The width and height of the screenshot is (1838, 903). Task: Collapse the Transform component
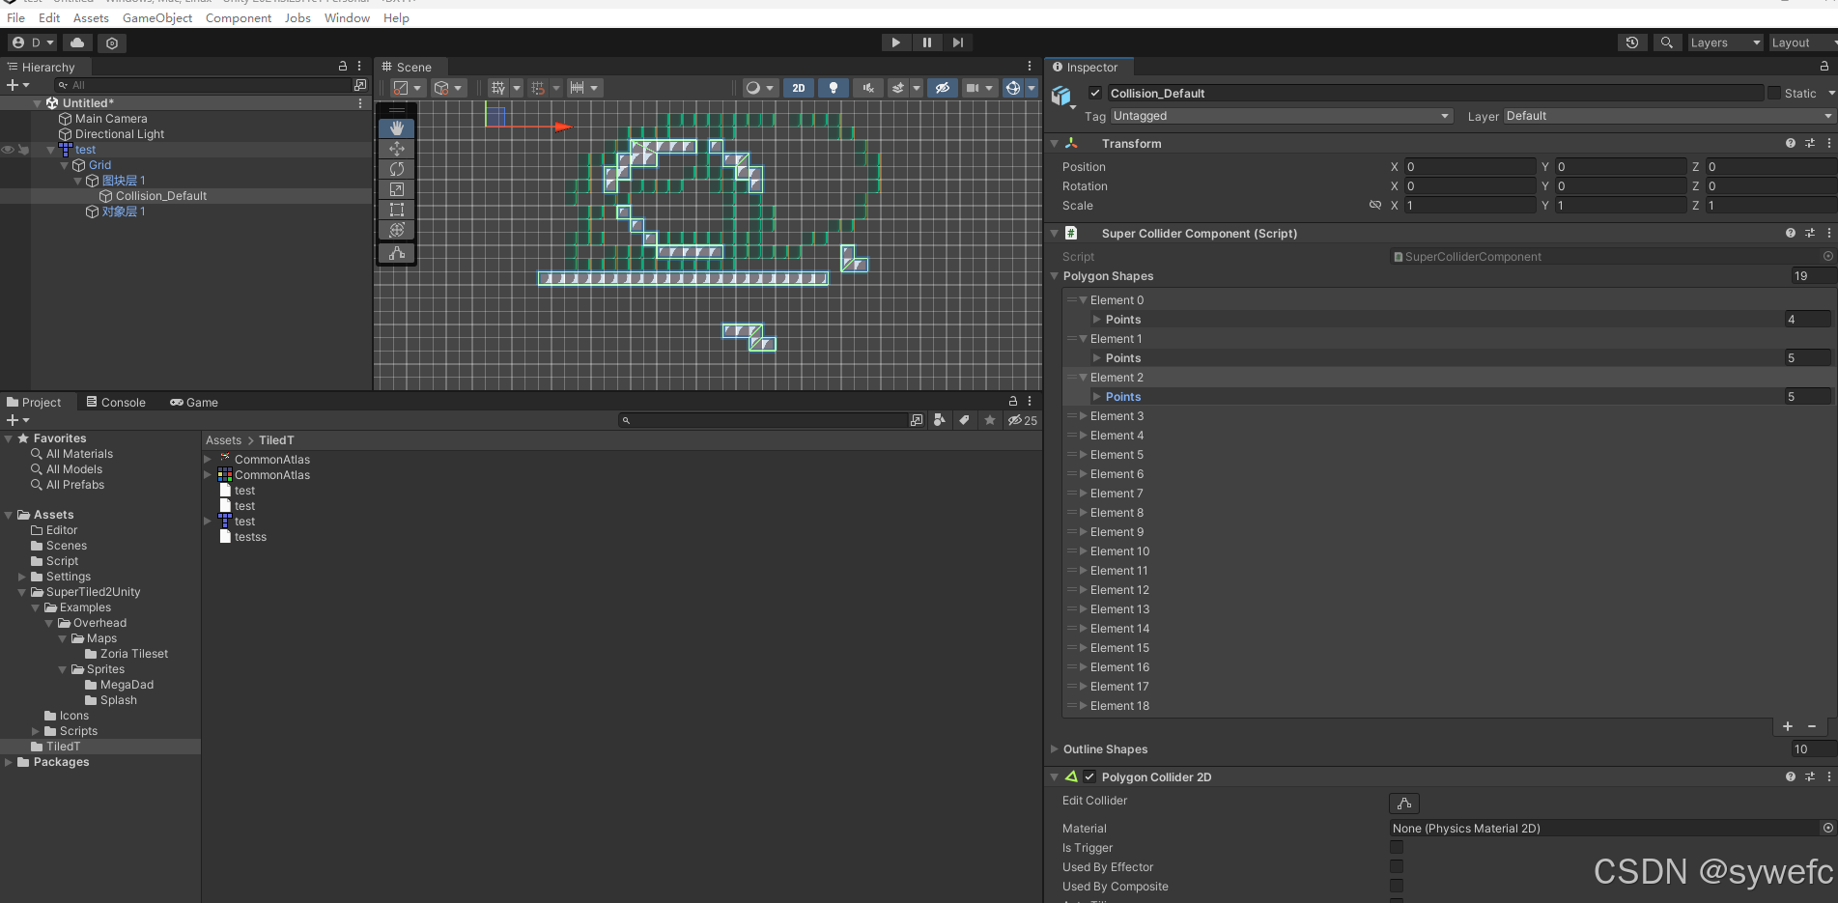1055,143
